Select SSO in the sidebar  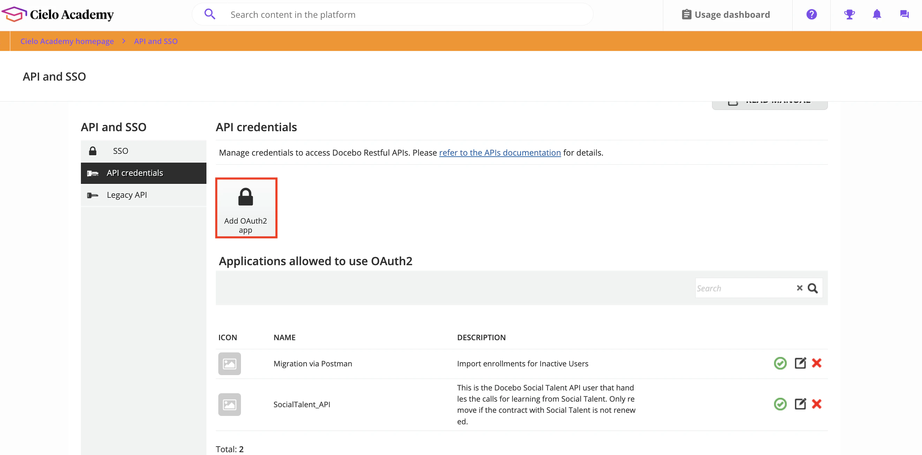coord(120,151)
